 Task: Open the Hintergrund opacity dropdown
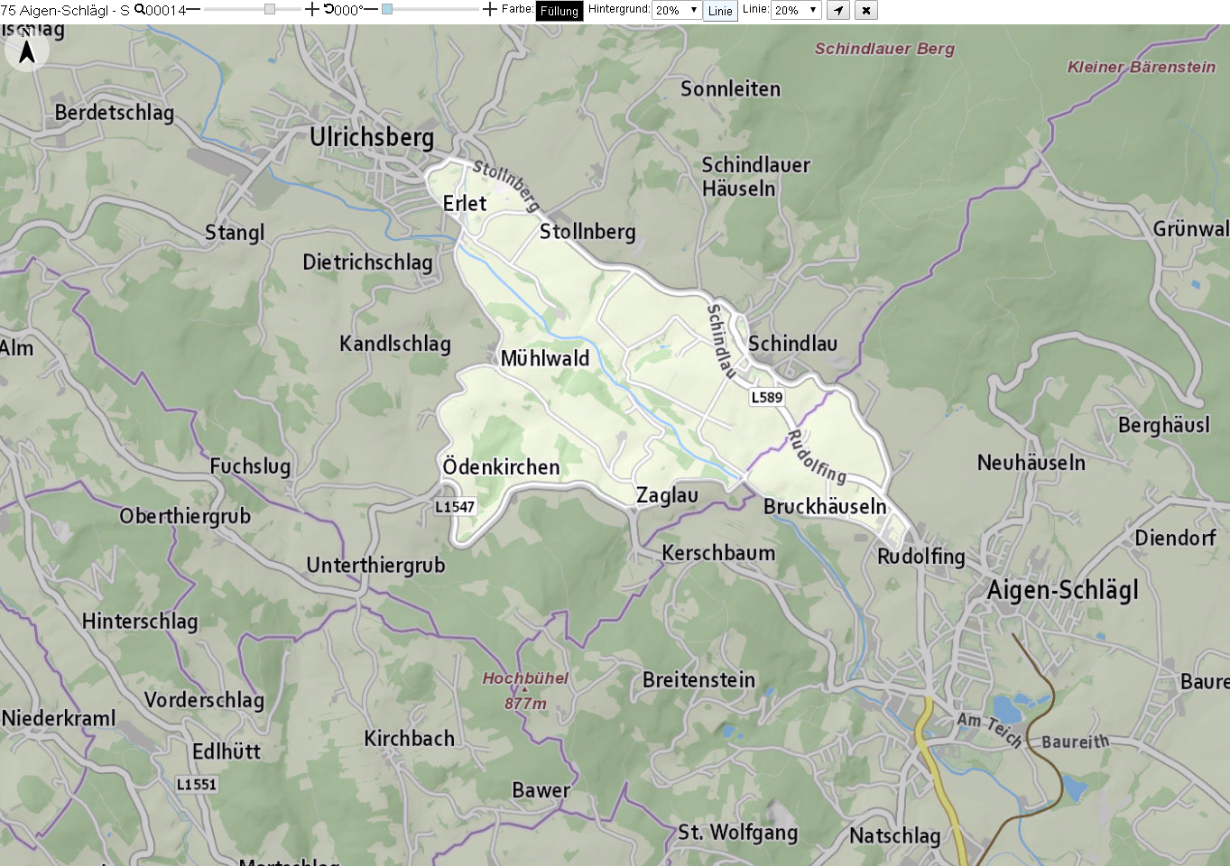pos(677,10)
